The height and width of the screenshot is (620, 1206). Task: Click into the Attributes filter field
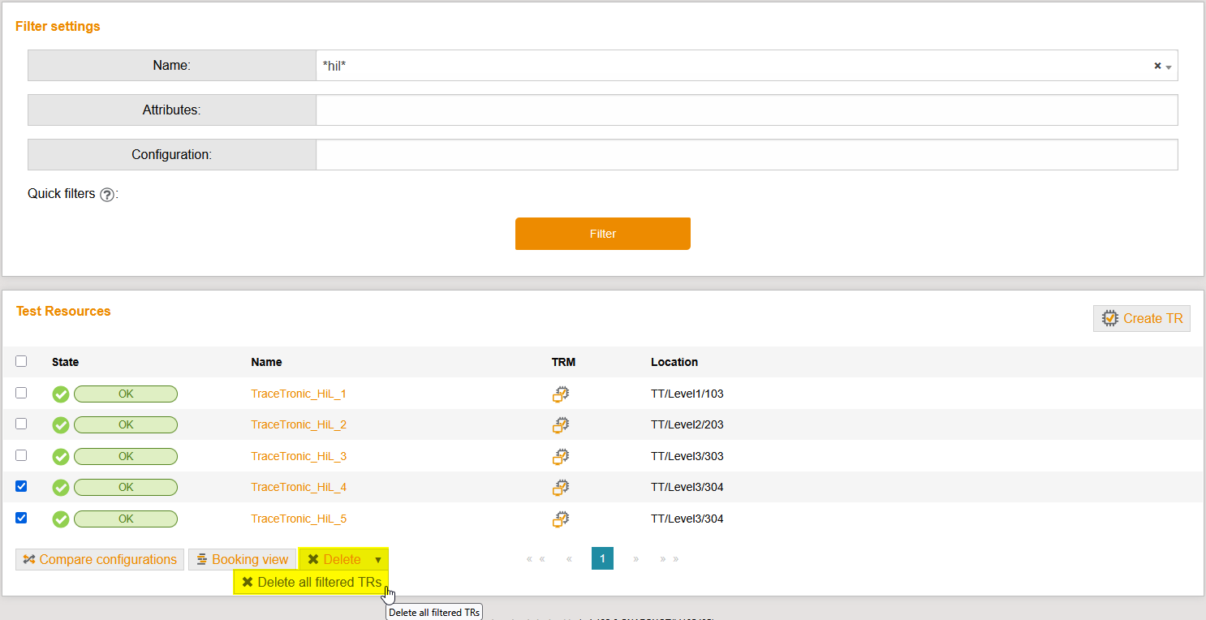click(746, 110)
